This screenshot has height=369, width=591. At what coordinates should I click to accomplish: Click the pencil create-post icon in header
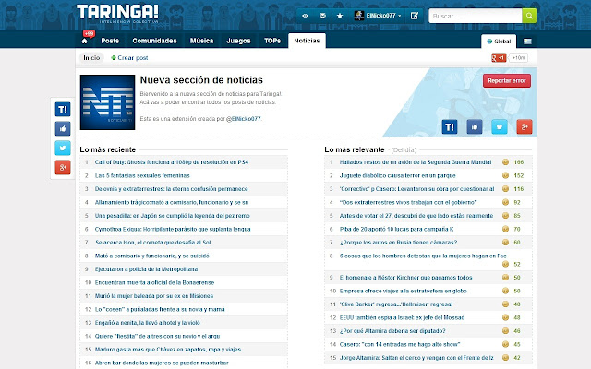coord(415,16)
